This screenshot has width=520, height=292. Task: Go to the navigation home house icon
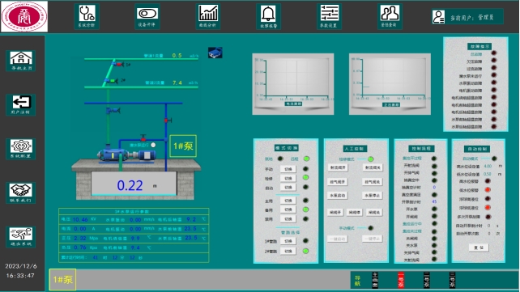[21, 61]
